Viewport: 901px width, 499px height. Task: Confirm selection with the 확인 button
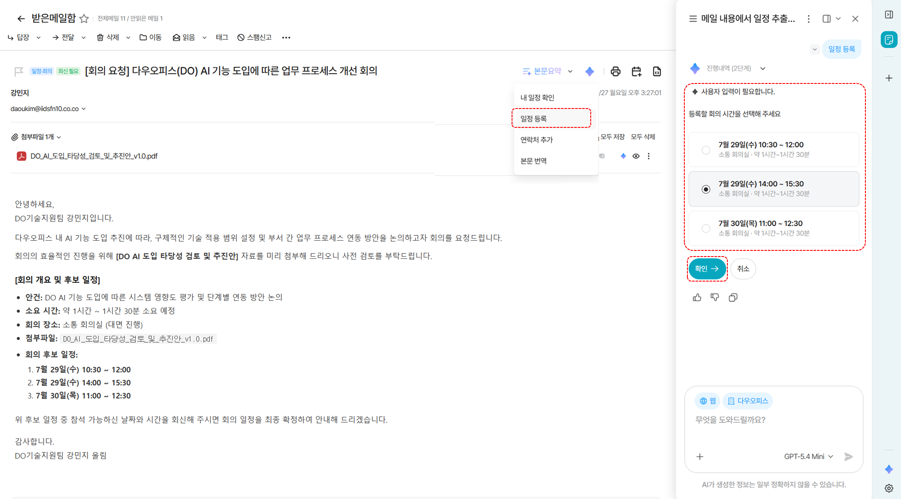(707, 269)
